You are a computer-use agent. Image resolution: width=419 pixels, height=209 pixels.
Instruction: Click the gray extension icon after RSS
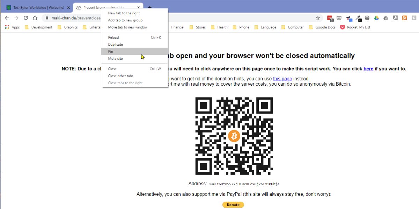(x=413, y=18)
